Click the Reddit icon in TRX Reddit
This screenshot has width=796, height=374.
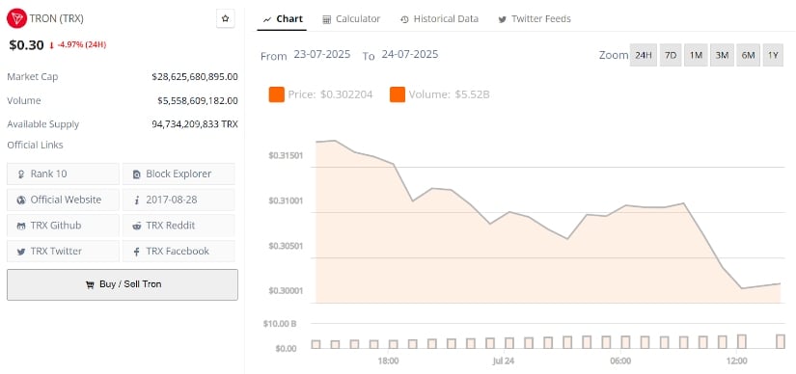(x=137, y=226)
